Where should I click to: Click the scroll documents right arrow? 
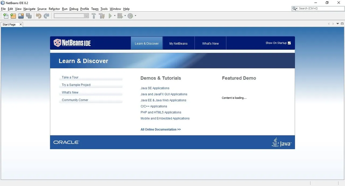point(333,24)
